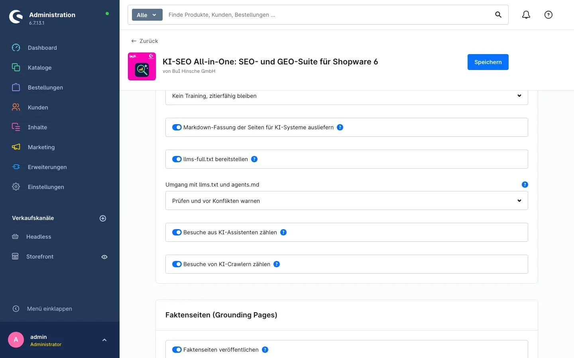Click the Faktenseiten (Grounding Pages) heading
The height and width of the screenshot is (358, 574).
[x=221, y=315]
